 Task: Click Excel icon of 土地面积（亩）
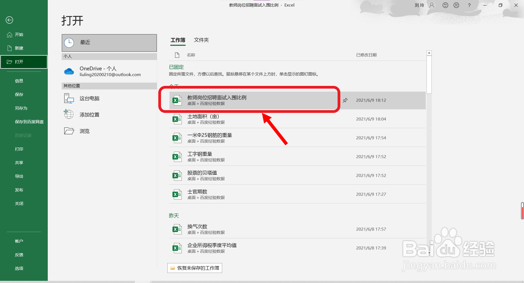coord(177,119)
